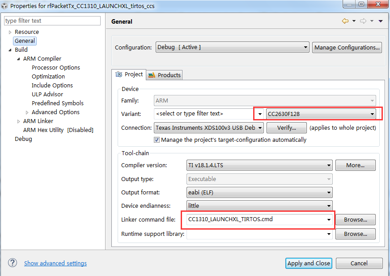Click the help question mark icon
The height and width of the screenshot is (276, 390).
pos(13,263)
